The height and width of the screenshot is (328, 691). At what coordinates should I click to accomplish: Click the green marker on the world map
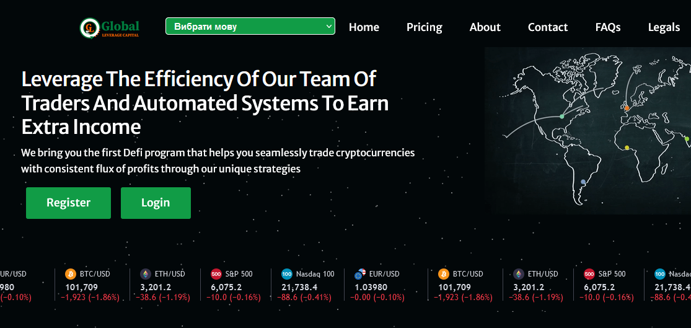click(562, 116)
